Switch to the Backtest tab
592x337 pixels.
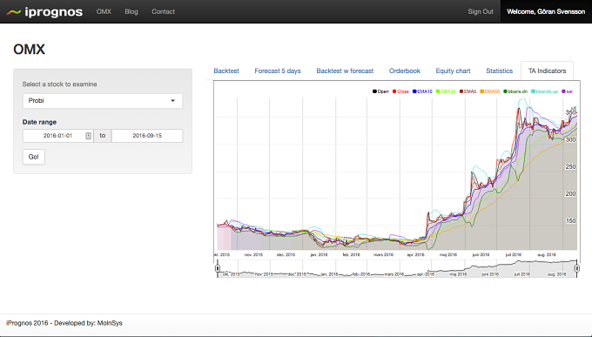226,71
